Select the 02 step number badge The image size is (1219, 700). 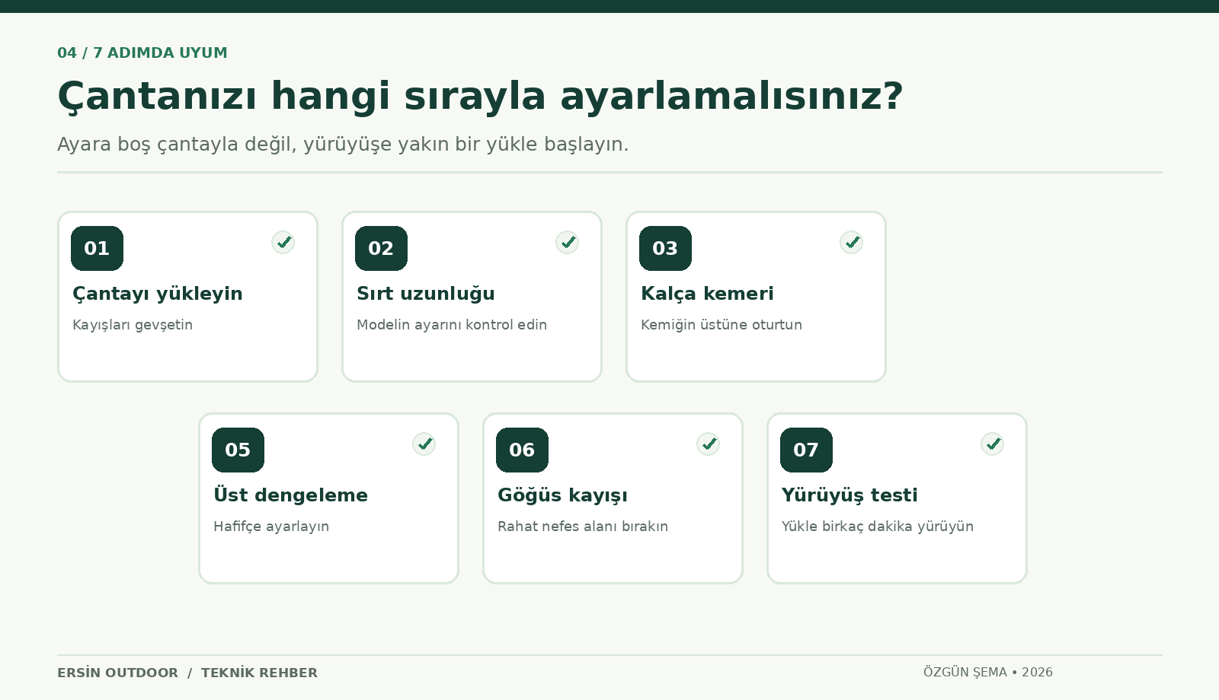pyautogui.click(x=381, y=248)
